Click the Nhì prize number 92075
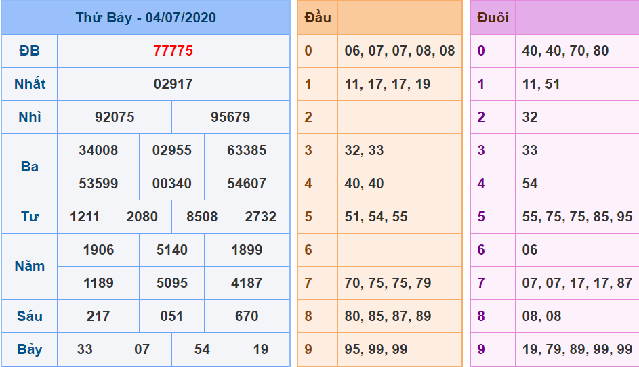This screenshot has width=639, height=367. point(115,117)
